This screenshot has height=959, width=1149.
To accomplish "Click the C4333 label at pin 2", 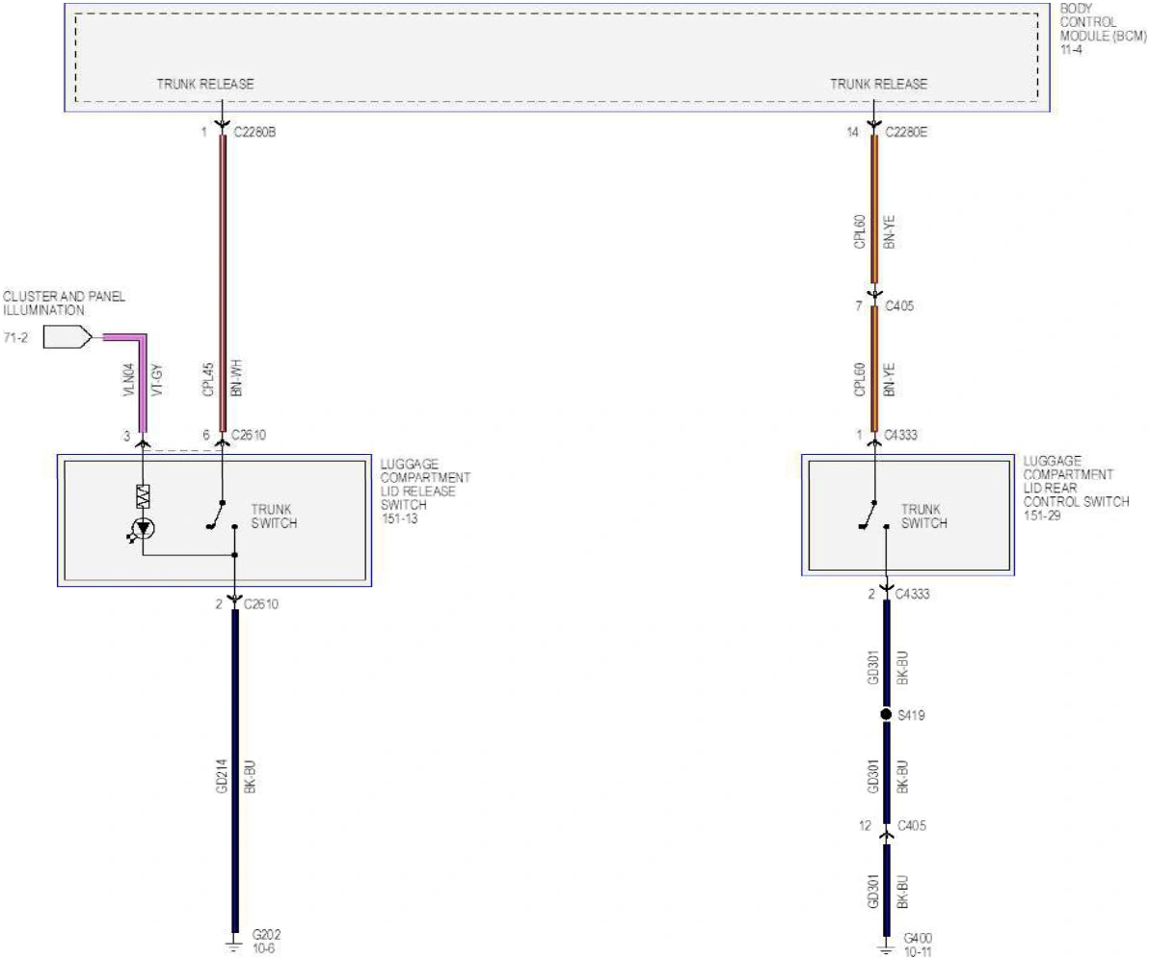I will coord(912,594).
